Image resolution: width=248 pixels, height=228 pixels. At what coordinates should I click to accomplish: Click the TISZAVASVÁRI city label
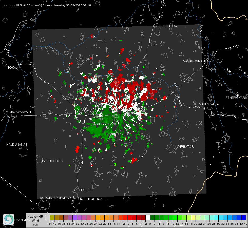[x=20, y=112]
